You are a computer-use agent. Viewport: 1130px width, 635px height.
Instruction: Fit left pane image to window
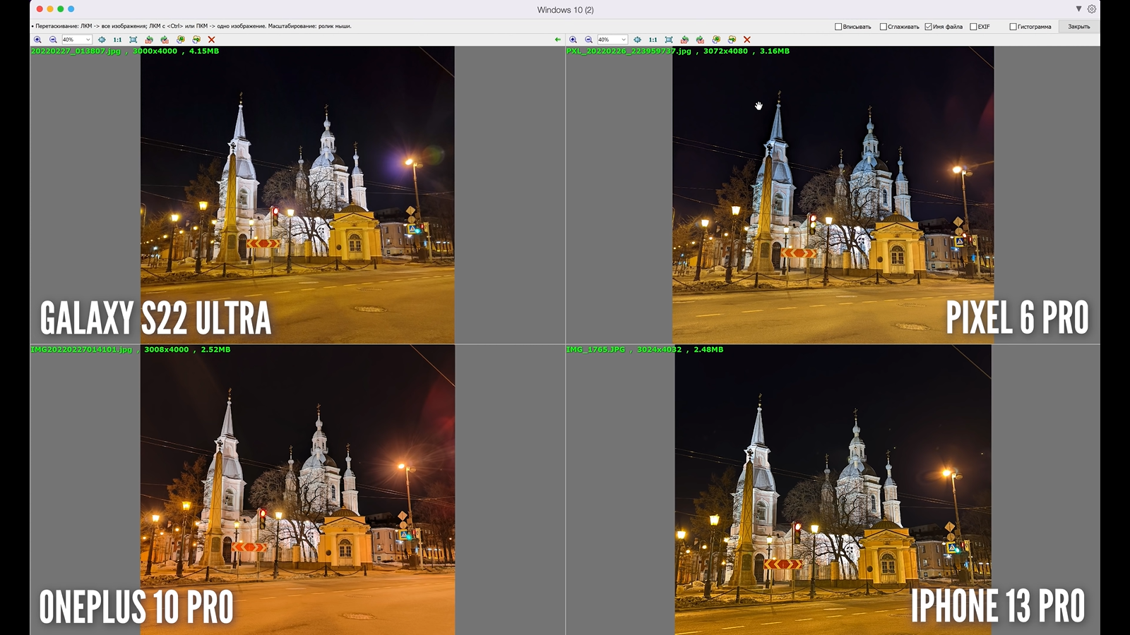click(133, 40)
